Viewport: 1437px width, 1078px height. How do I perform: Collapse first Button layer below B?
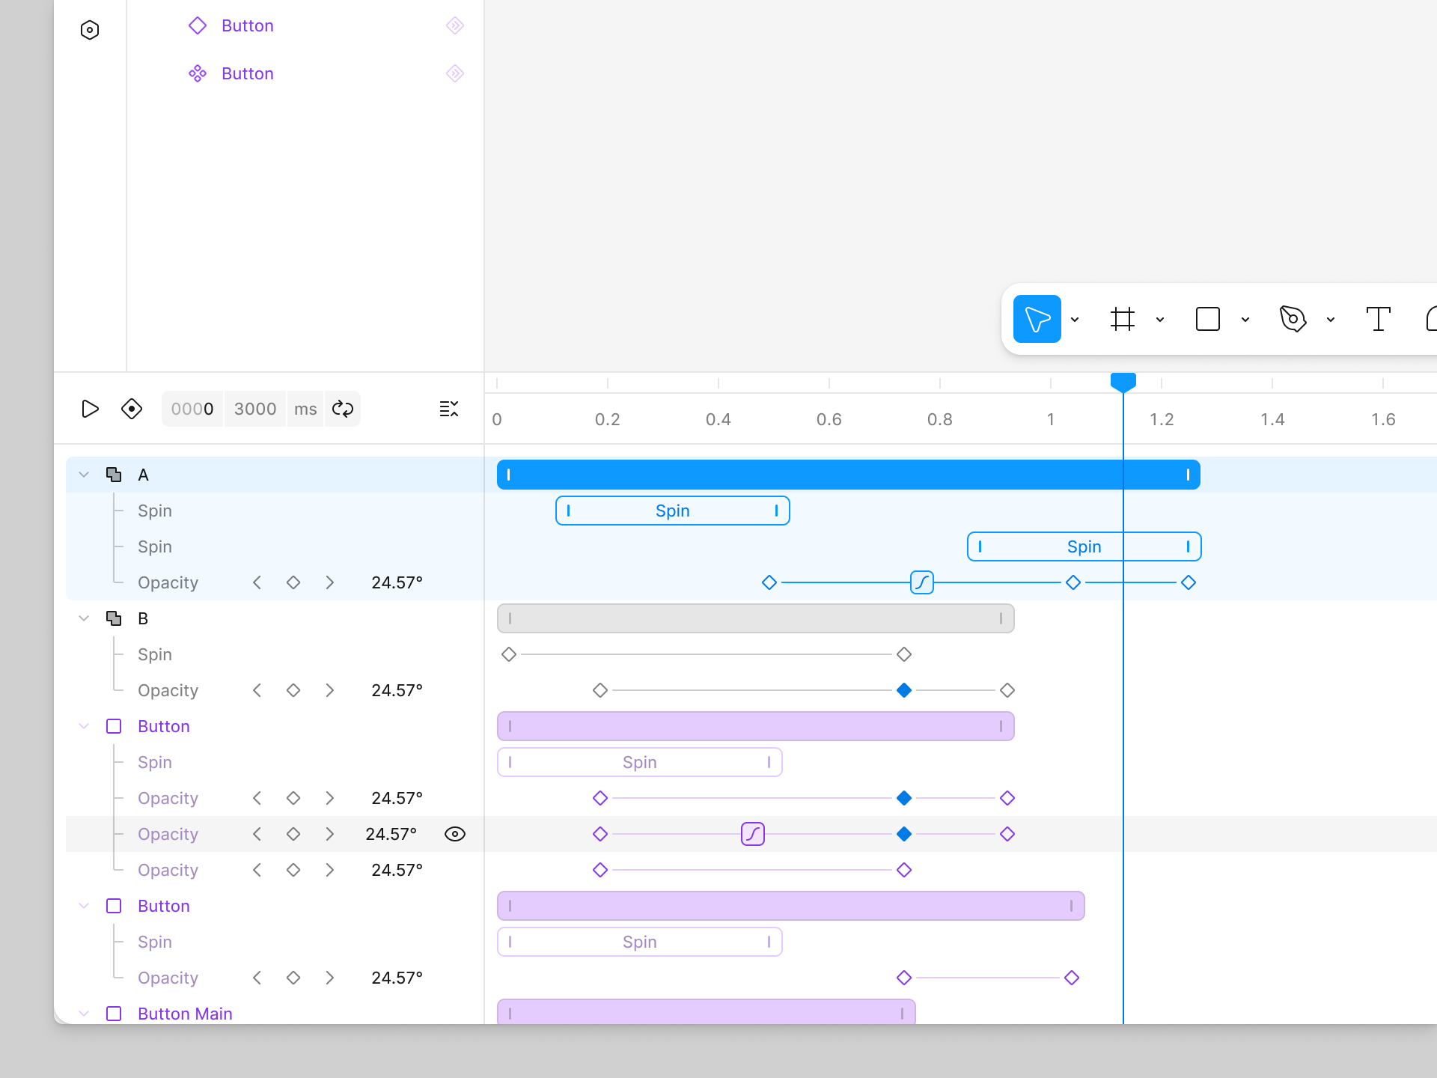pyautogui.click(x=84, y=726)
